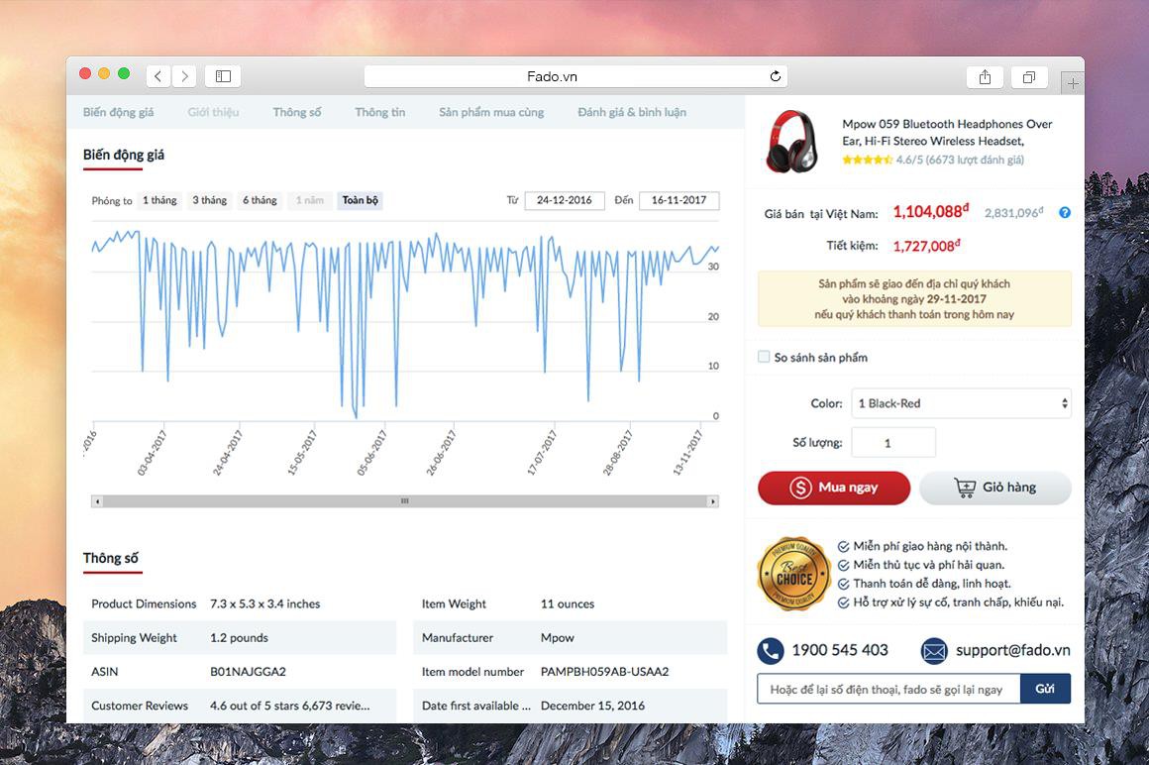Image resolution: width=1149 pixels, height=765 pixels.
Task: Show all tabs with the tab overview icon
Action: (x=1029, y=77)
